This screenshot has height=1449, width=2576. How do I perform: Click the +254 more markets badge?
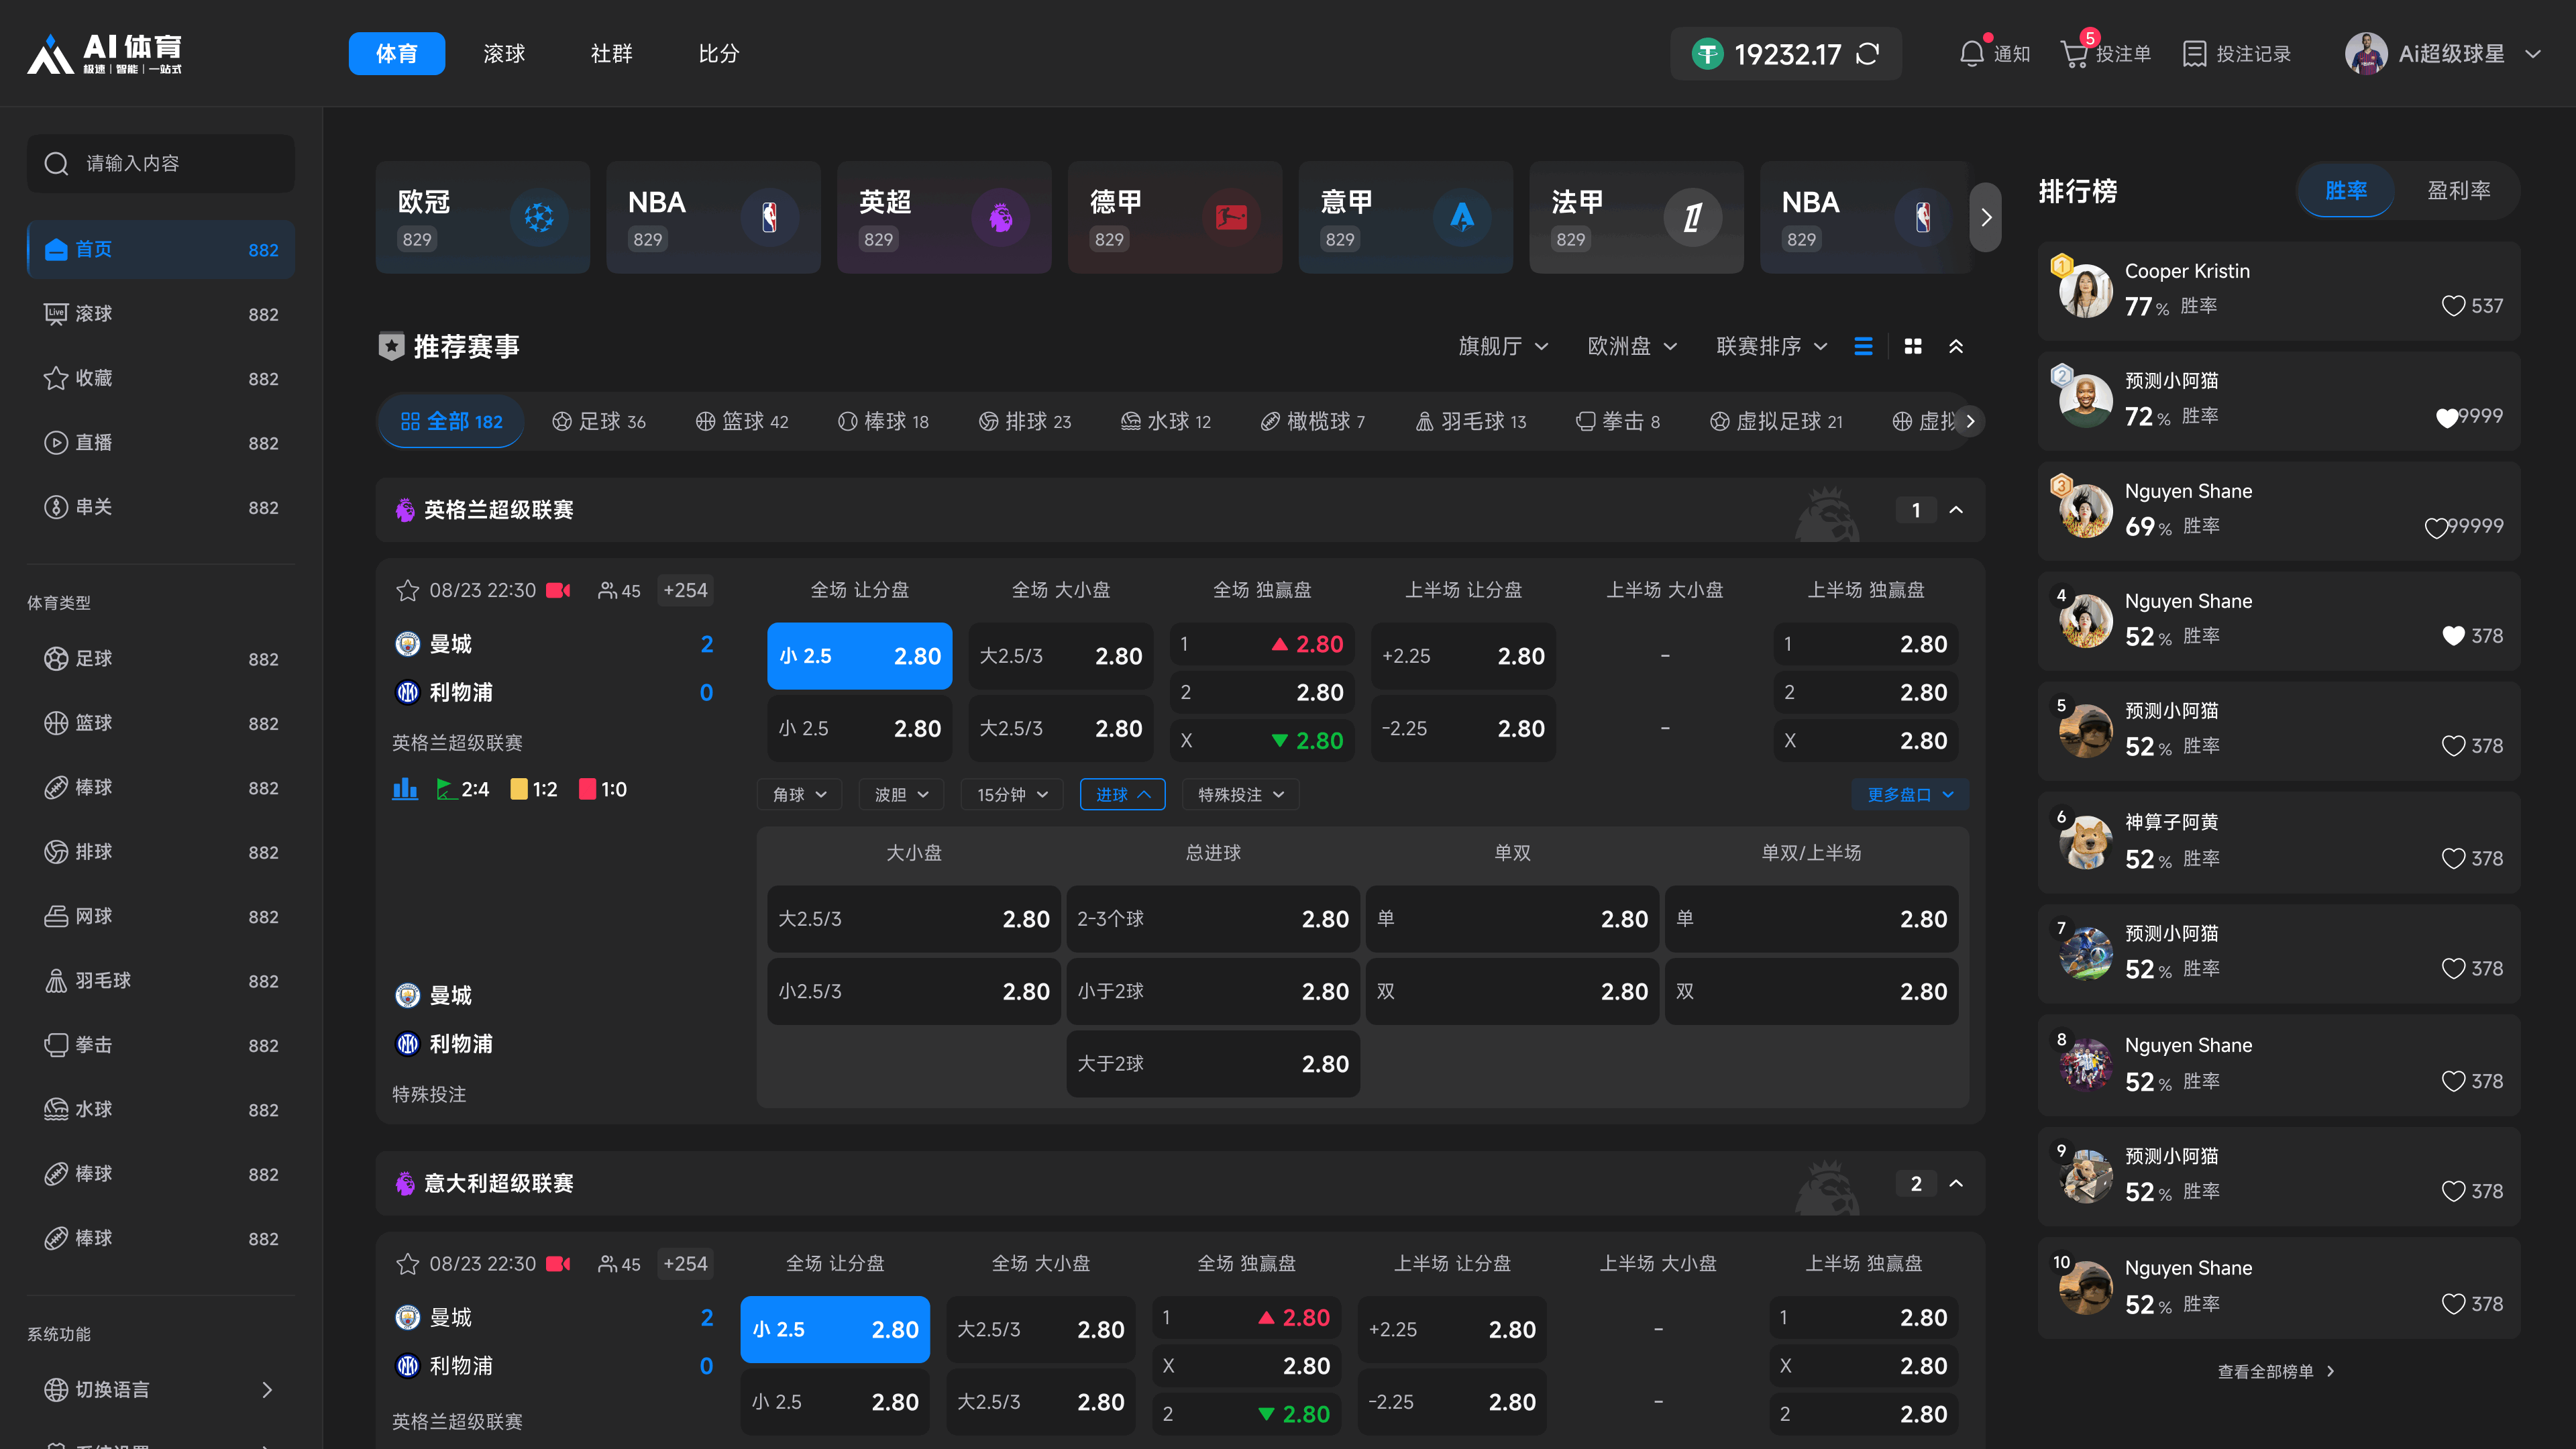tap(685, 590)
